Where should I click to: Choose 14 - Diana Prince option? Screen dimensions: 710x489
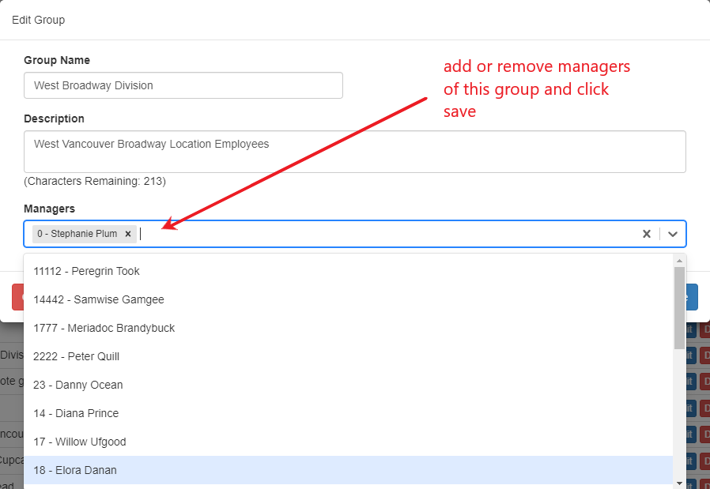75,413
